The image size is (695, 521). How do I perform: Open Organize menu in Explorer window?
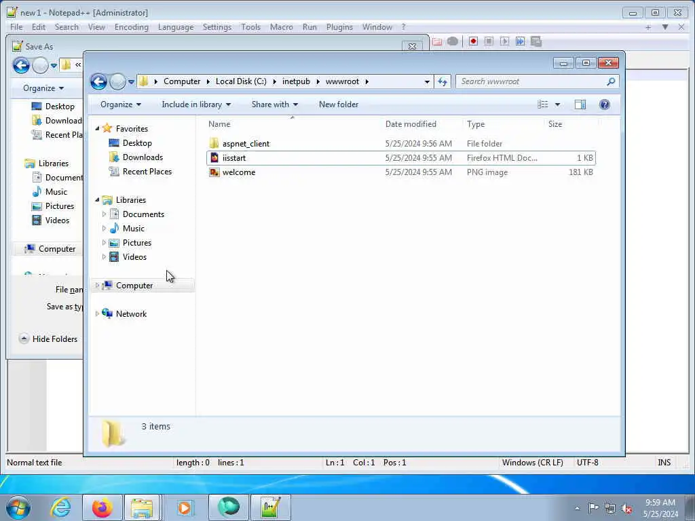(x=121, y=104)
